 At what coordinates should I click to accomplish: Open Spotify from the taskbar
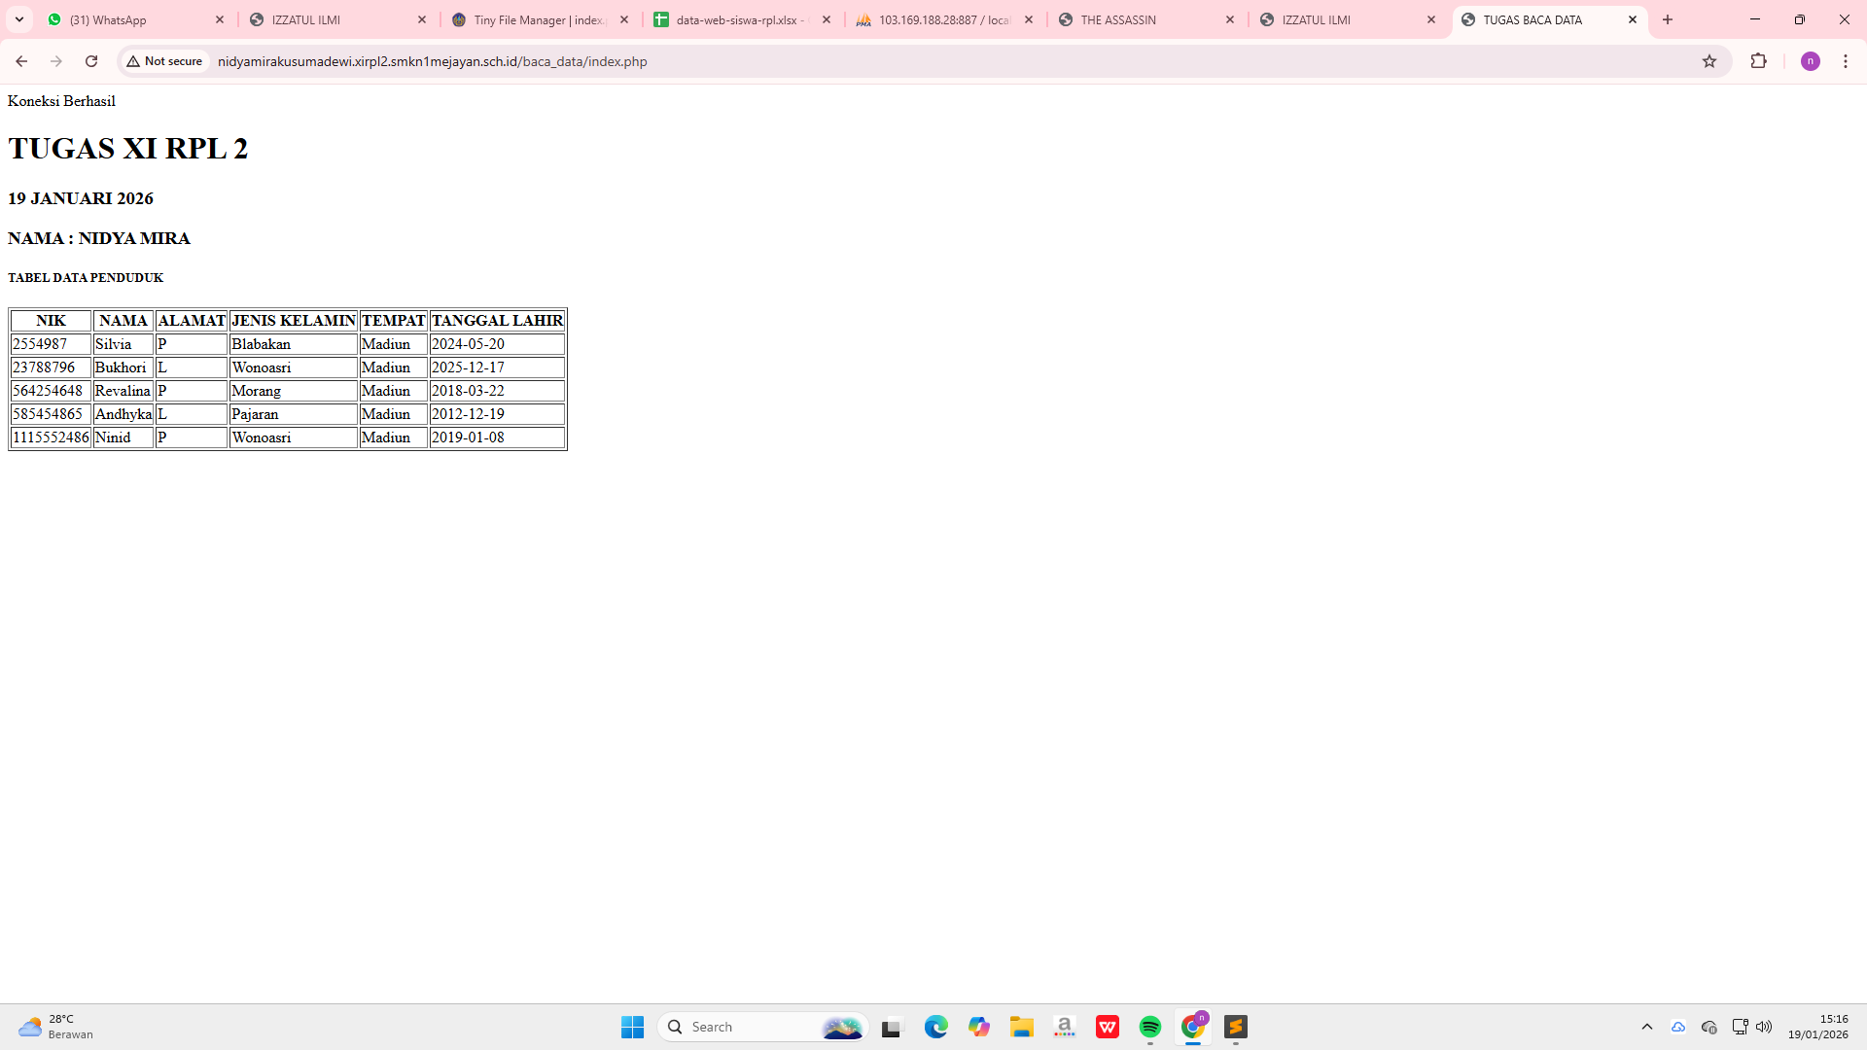pyautogui.click(x=1149, y=1027)
